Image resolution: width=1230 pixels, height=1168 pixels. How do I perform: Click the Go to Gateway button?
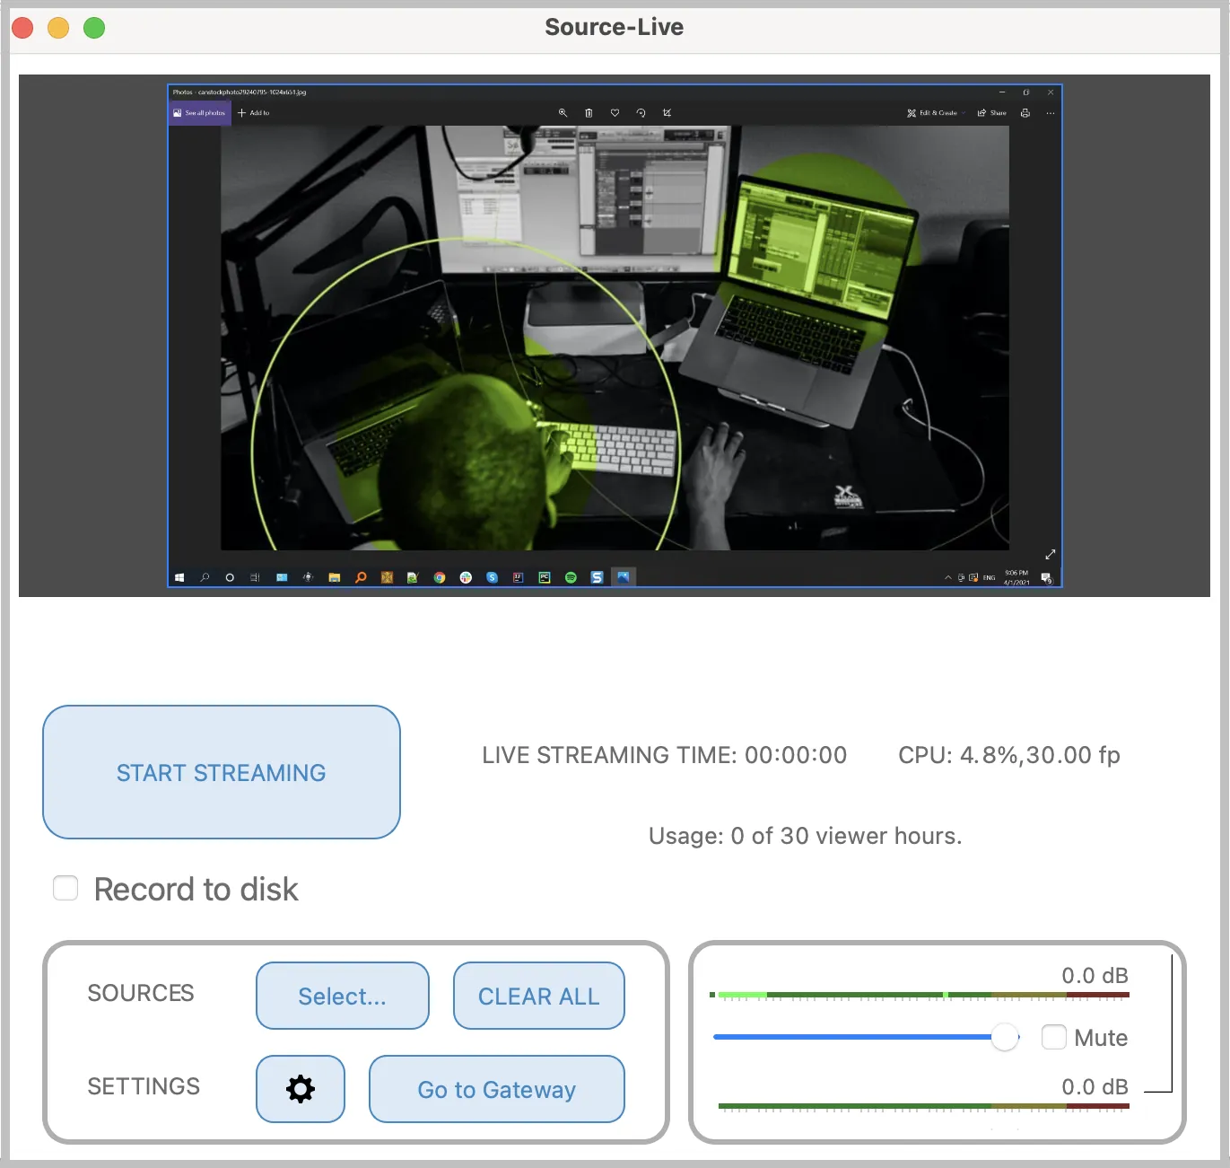click(497, 1089)
